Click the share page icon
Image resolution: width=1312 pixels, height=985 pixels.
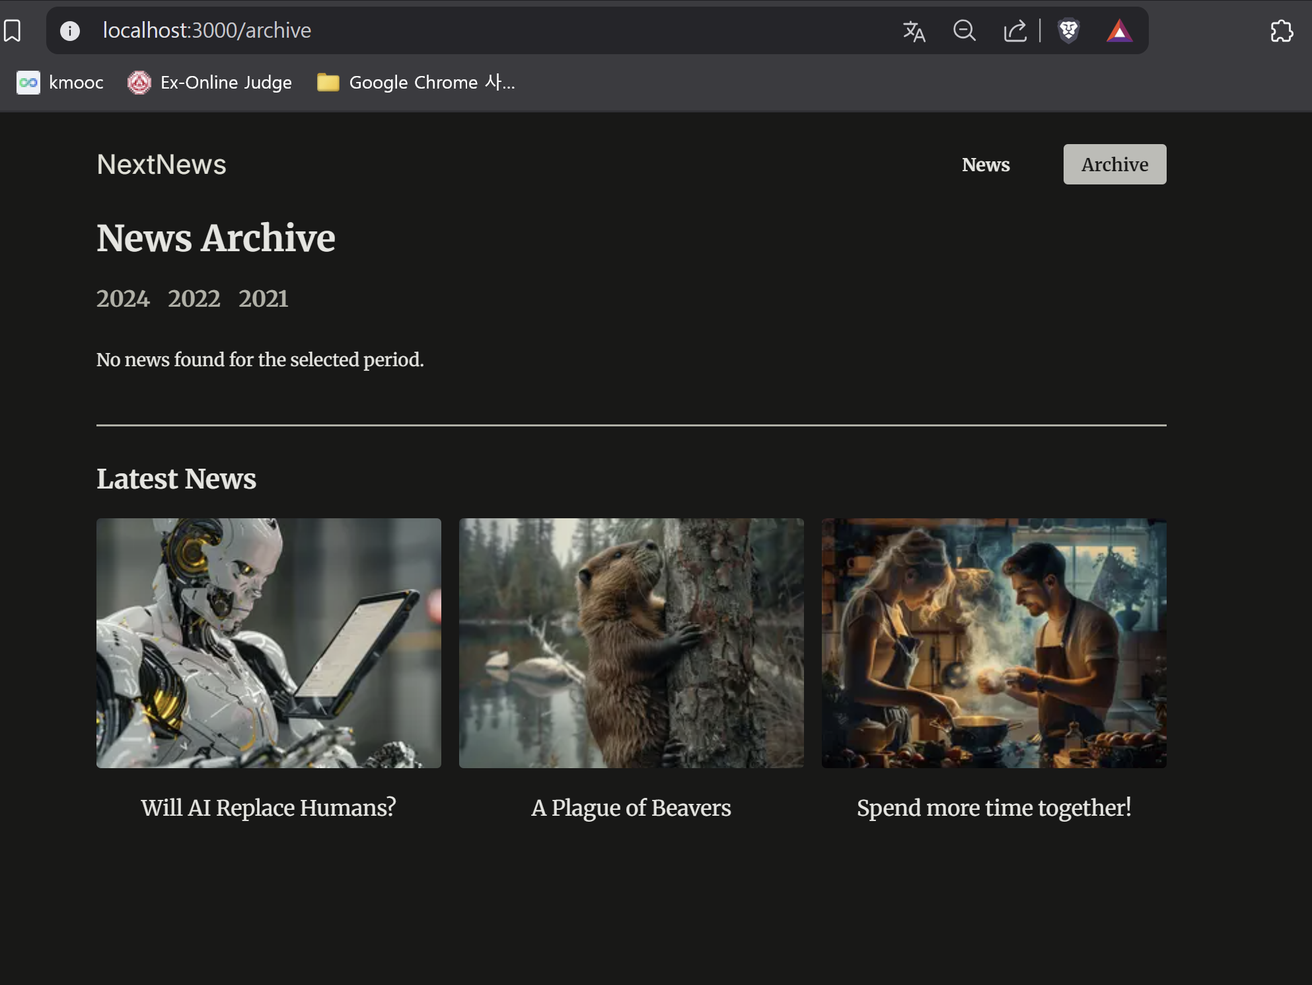point(1015,30)
